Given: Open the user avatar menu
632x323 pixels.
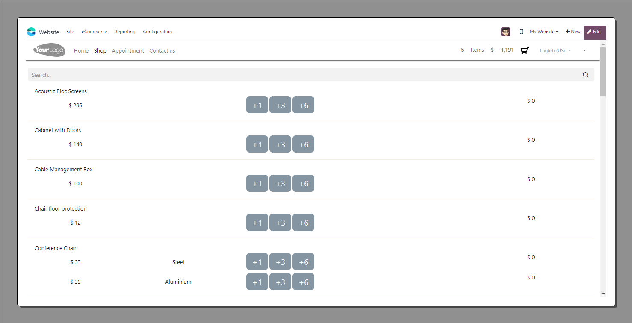Looking at the screenshot, I should pos(505,32).
